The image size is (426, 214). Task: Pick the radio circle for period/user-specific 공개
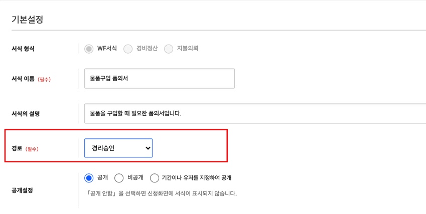[155, 178]
